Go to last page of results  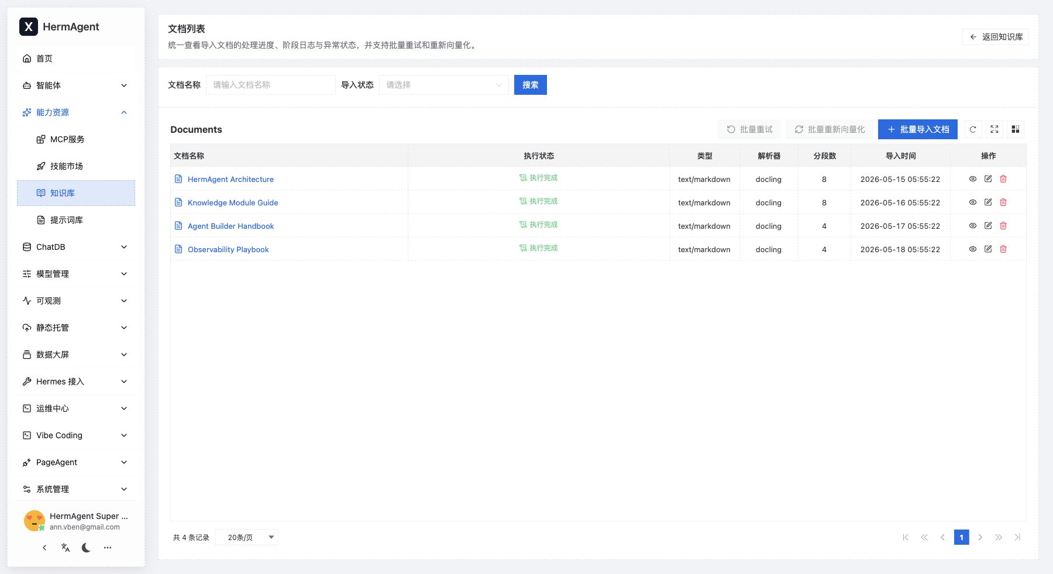click(1017, 537)
